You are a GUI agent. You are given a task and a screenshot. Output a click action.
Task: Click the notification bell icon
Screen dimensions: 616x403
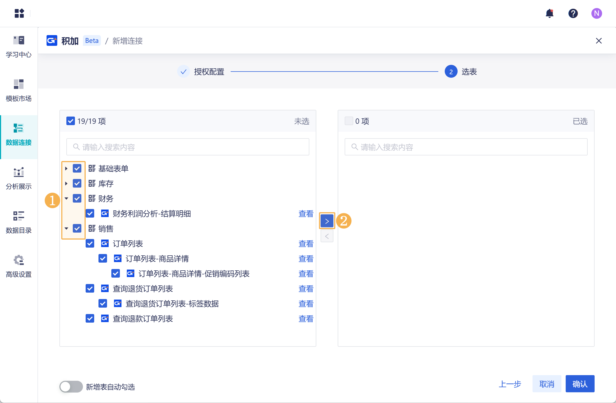coord(549,13)
